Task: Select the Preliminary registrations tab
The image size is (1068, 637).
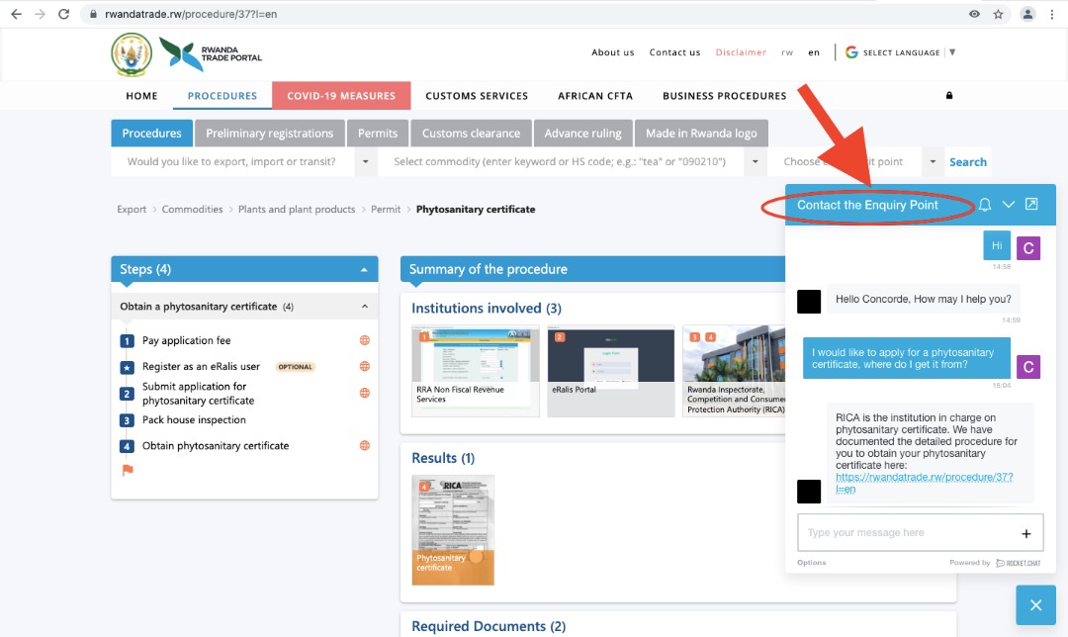Action: 270,134
